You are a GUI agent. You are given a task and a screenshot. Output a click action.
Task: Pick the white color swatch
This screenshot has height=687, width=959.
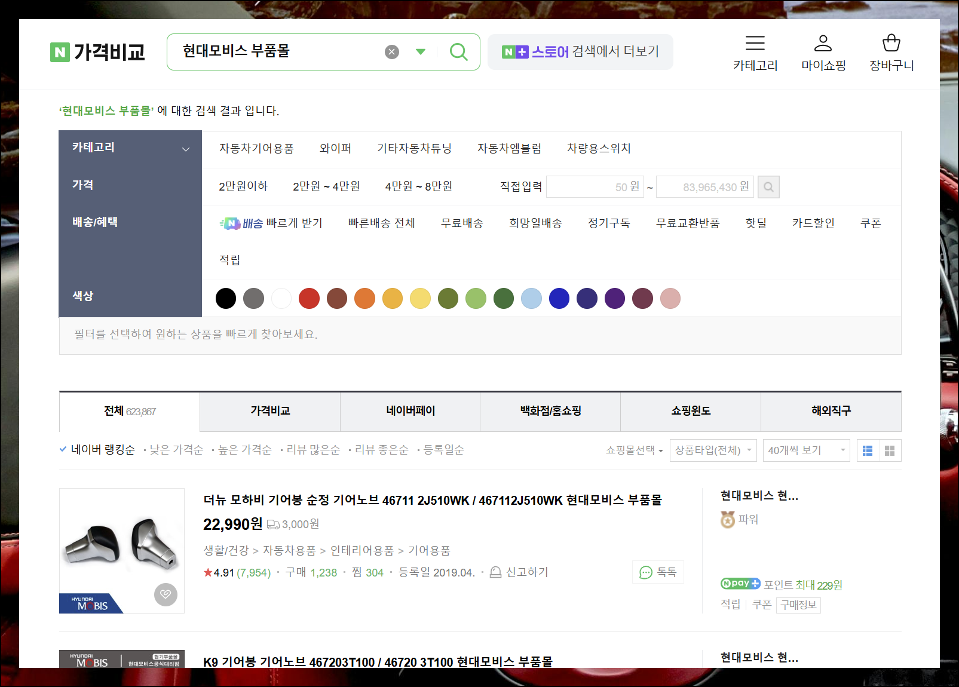coord(281,298)
